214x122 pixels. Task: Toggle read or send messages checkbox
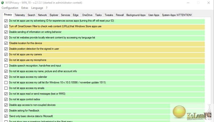tap(6, 94)
